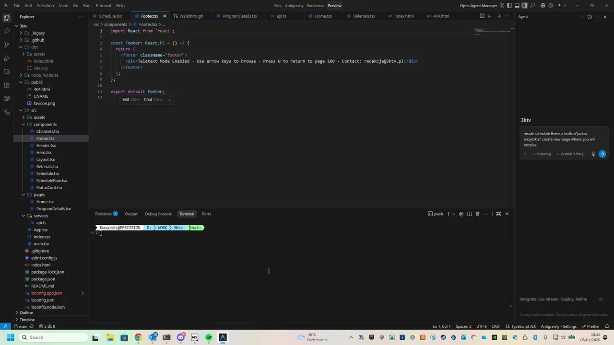Image resolution: width=614 pixels, height=345 pixels.
Task: Open Discord from the taskbar
Action: (181, 337)
